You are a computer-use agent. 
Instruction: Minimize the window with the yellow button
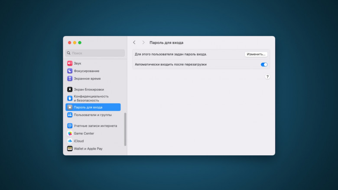click(75, 43)
